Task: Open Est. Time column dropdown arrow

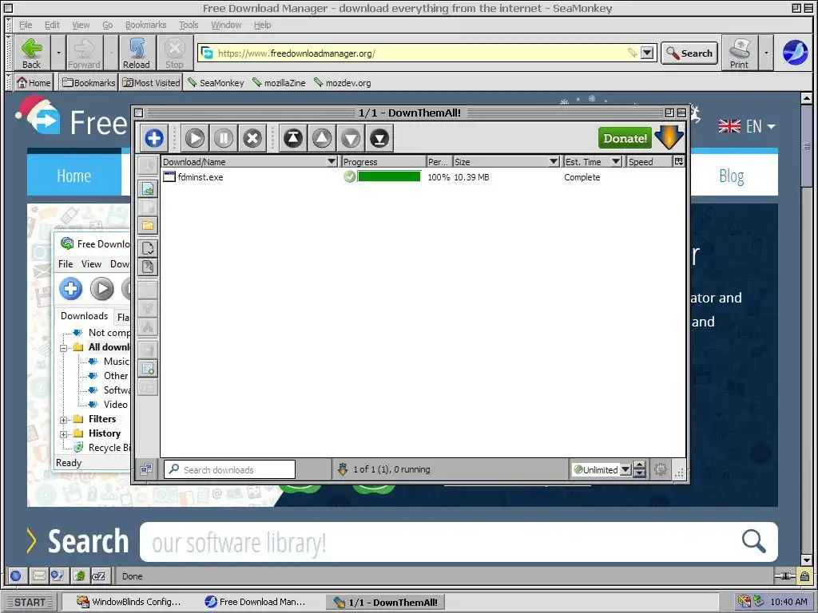Action: (x=616, y=161)
